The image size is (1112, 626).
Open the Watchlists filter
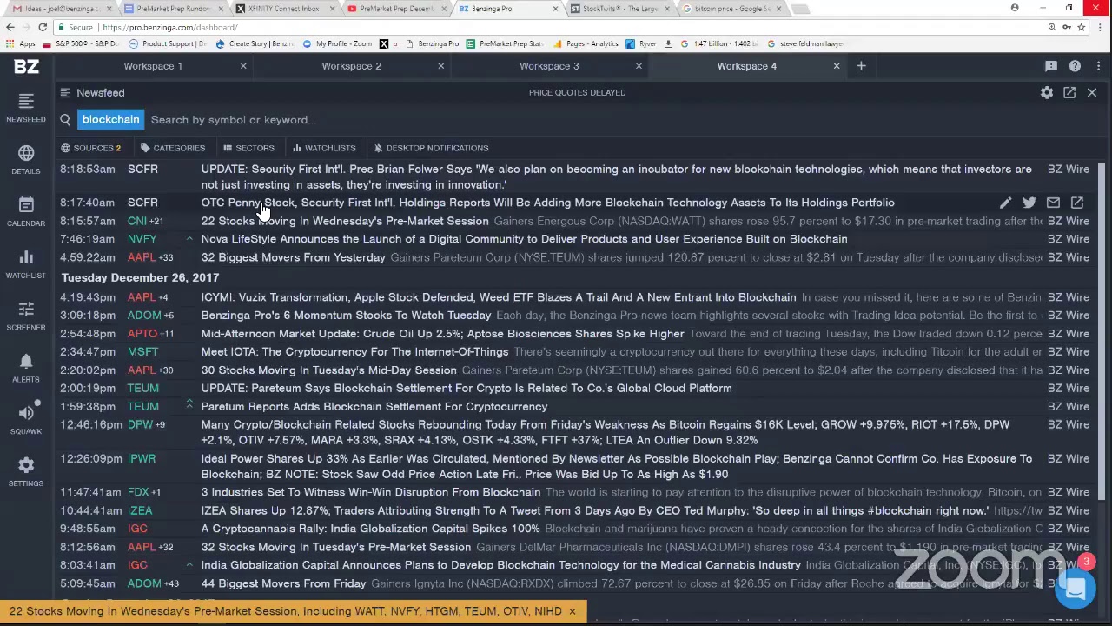pos(324,148)
